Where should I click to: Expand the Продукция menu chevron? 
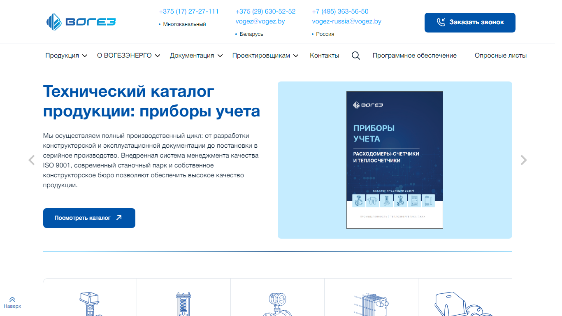point(85,56)
